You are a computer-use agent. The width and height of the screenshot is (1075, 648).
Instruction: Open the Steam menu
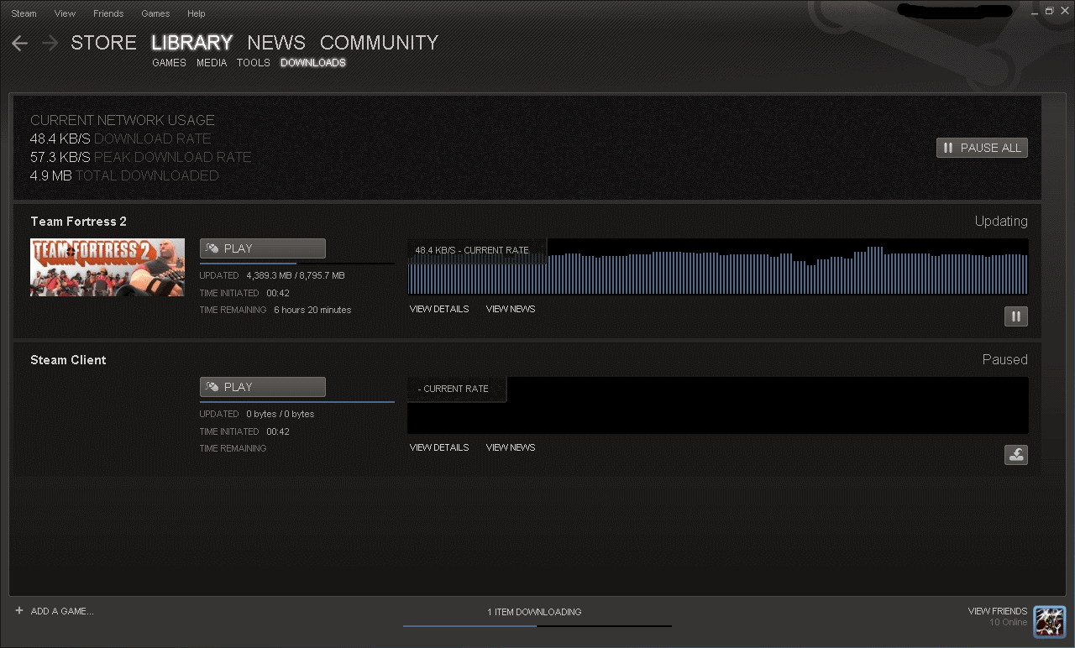pos(24,13)
